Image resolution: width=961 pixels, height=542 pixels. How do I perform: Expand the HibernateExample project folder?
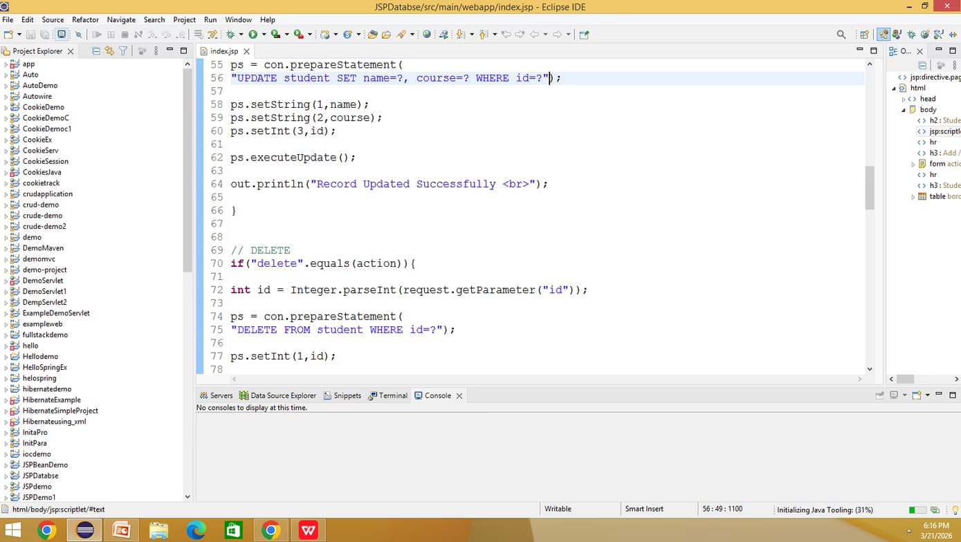[x=6, y=400]
